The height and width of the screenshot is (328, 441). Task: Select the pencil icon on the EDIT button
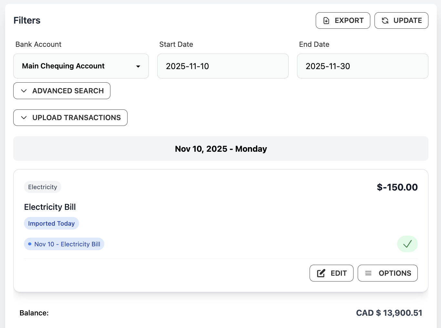tap(321, 273)
